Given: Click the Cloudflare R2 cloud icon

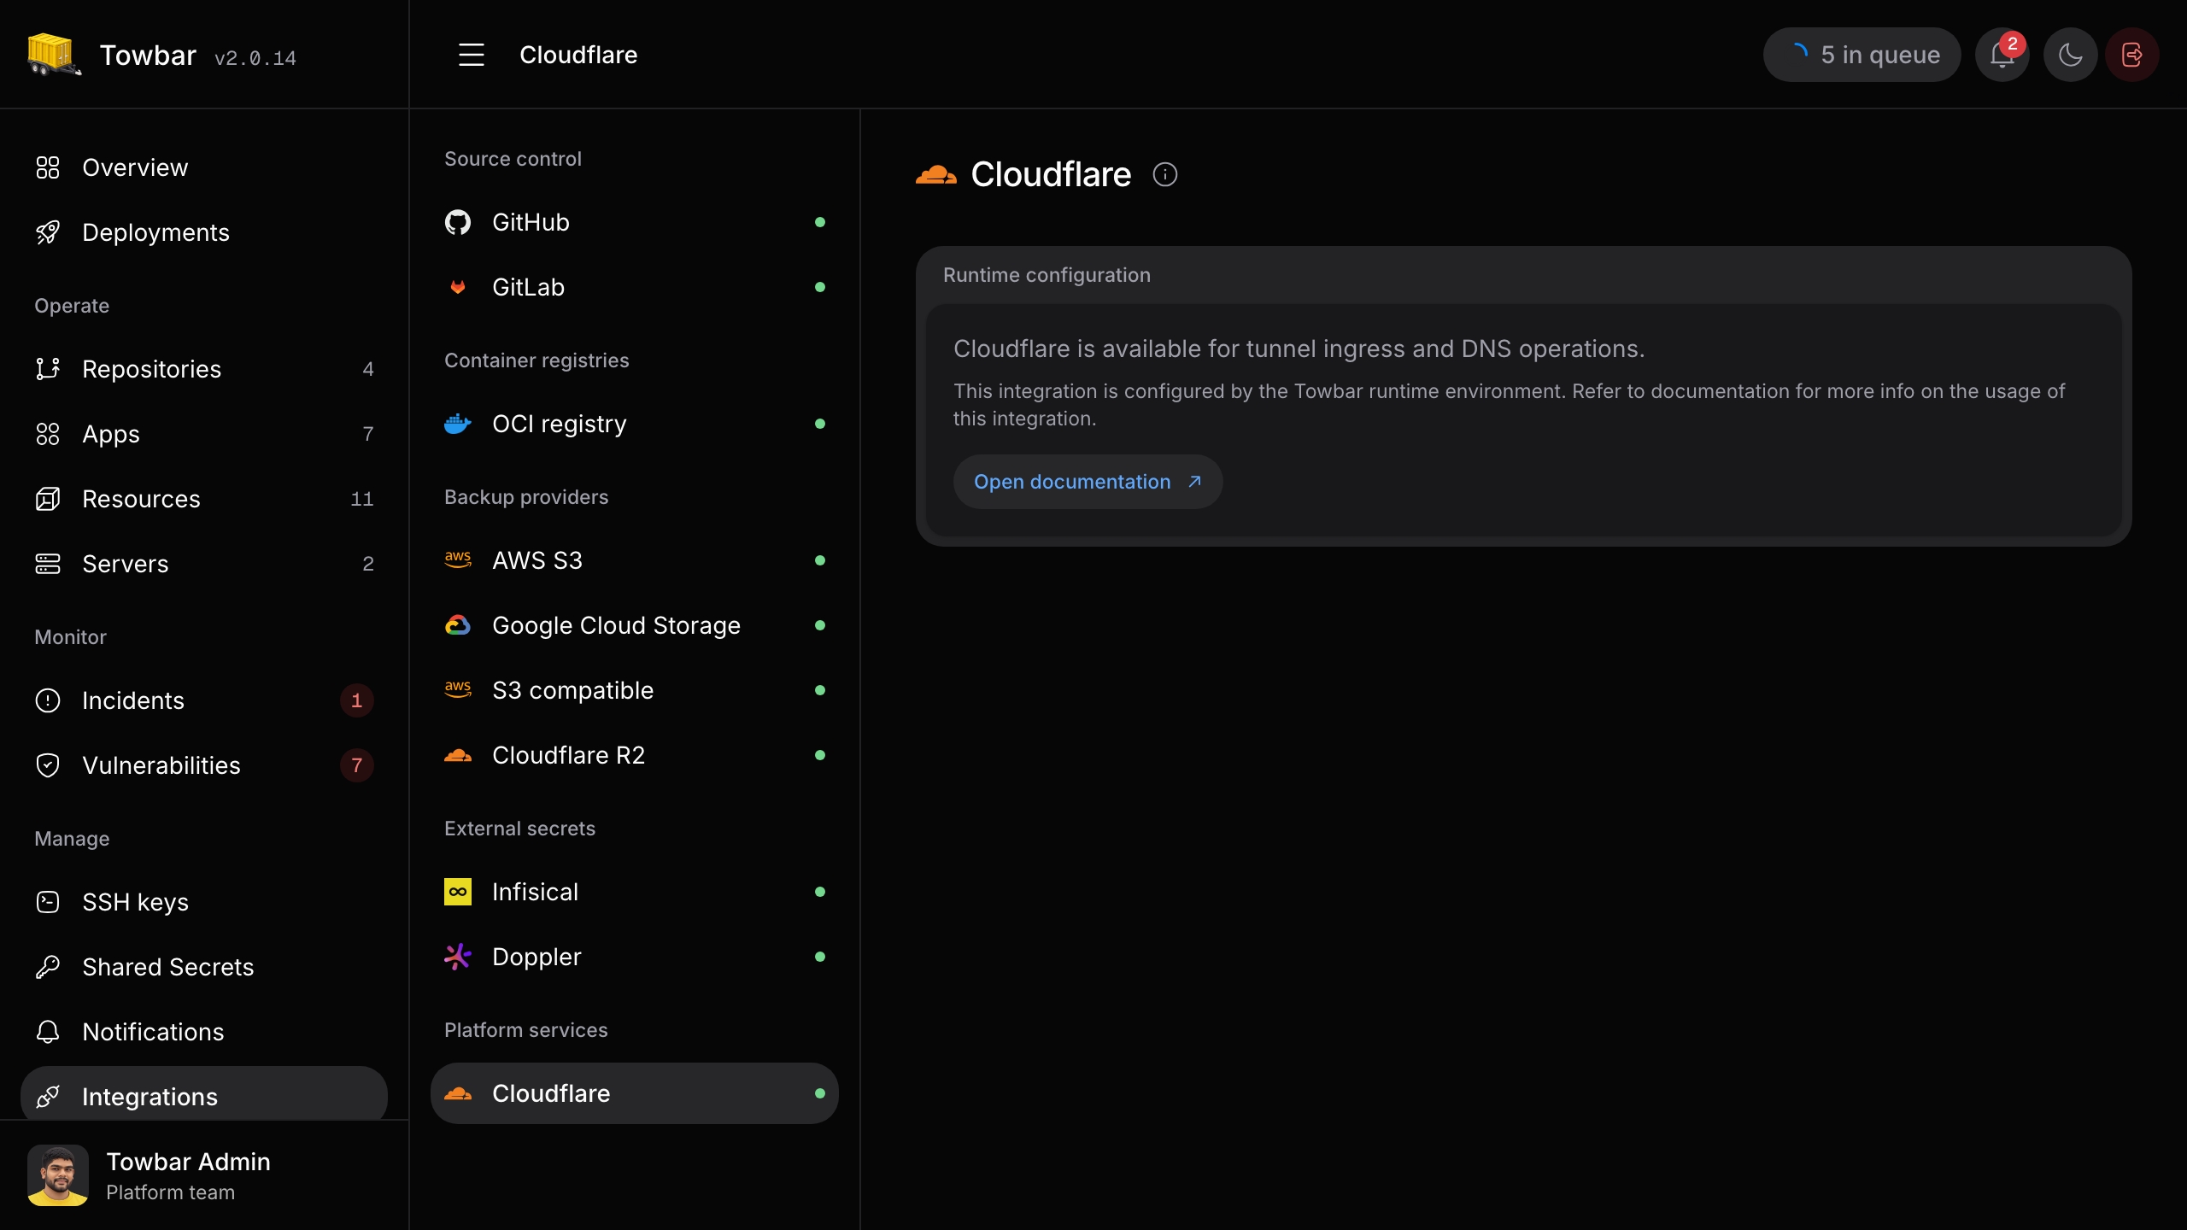Looking at the screenshot, I should point(458,755).
